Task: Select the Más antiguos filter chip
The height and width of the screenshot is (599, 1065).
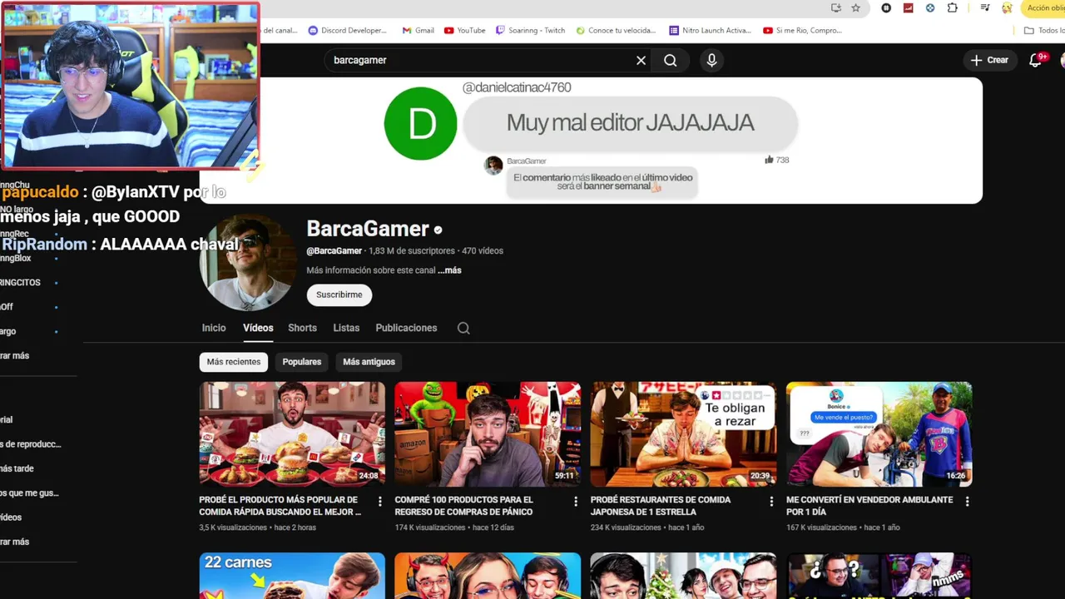Action: click(x=369, y=362)
